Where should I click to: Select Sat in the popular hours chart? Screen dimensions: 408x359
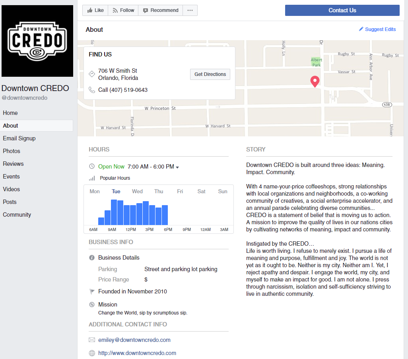201,192
